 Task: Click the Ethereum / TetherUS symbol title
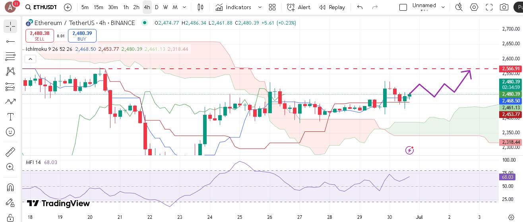(x=85, y=23)
